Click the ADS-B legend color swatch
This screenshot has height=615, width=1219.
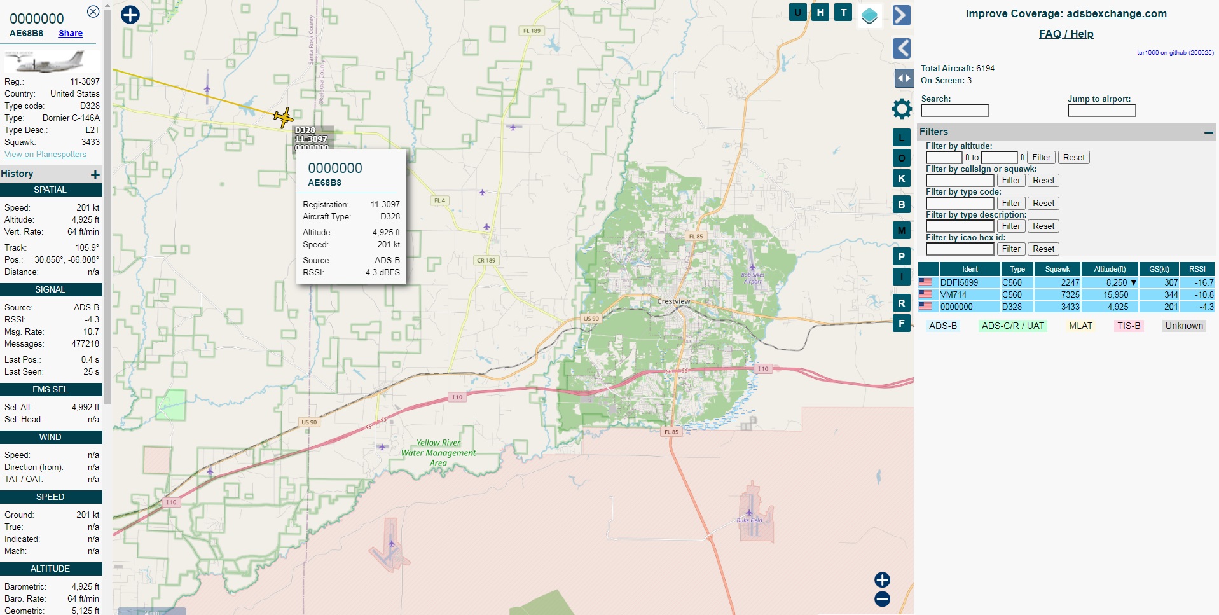pos(942,326)
